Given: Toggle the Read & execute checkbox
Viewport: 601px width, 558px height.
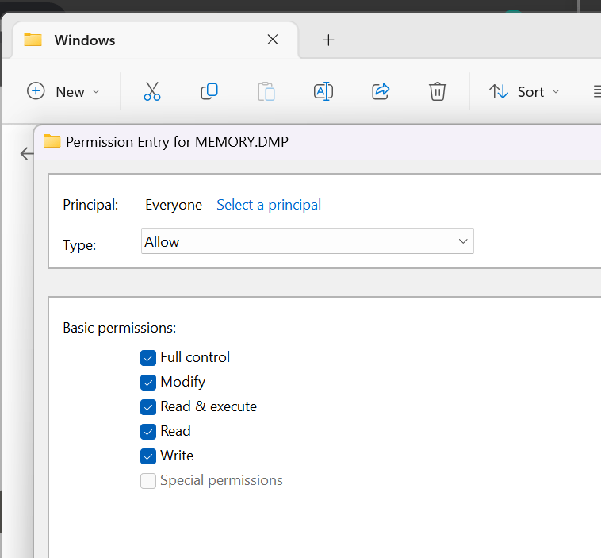Looking at the screenshot, I should pyautogui.click(x=148, y=407).
